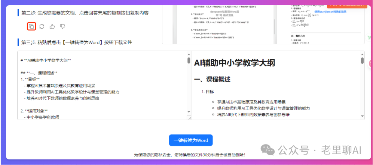Image resolution: width=373 pixels, height=165 pixels.
Task: Click the regenerate refresh icon
Action: [x=42, y=26]
